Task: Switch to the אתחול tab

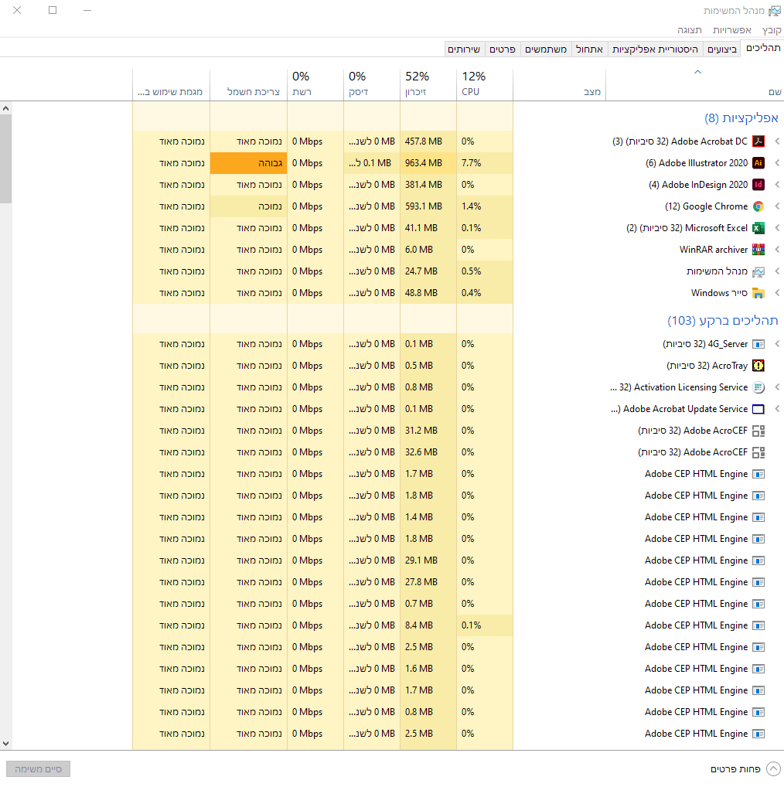Action: coord(589,49)
